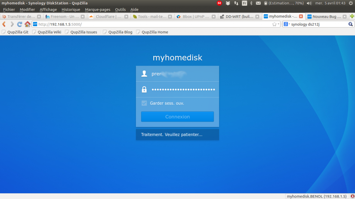Click the myhomedisk title heading

(x=177, y=58)
